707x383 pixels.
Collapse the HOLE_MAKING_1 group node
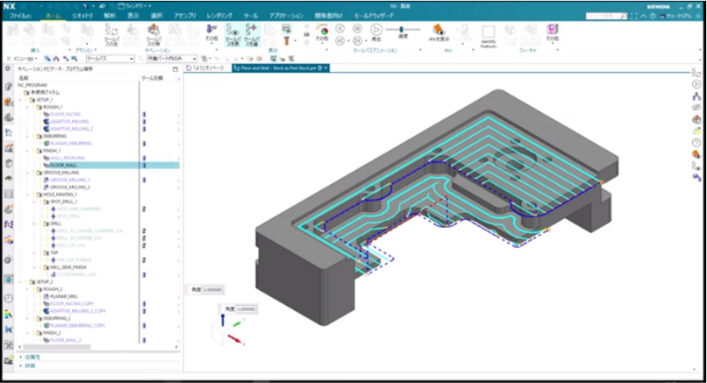point(27,195)
